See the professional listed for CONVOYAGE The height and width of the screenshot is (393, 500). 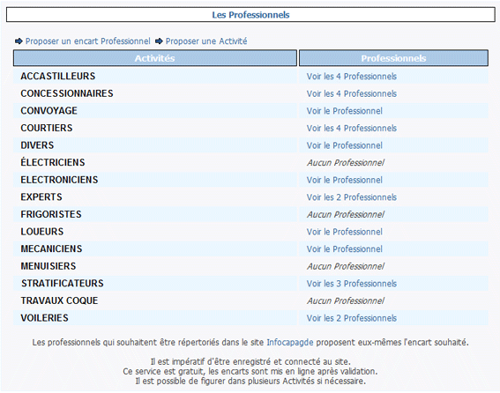[345, 111]
